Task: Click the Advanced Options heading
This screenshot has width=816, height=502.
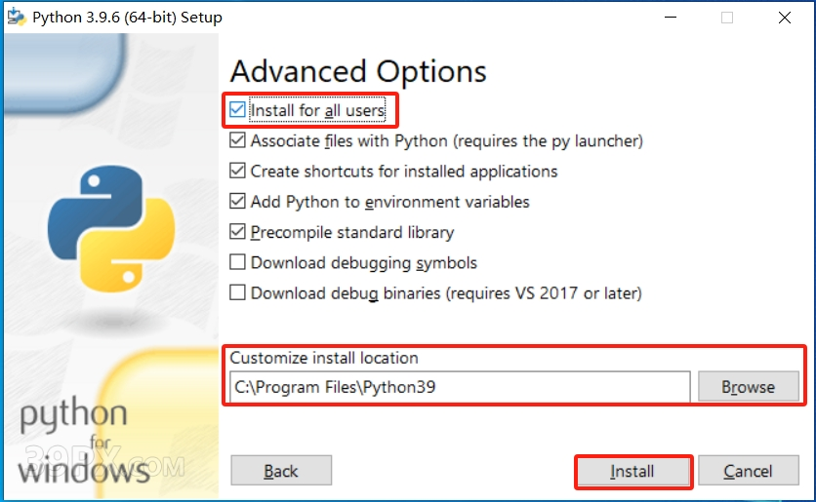Action: coord(358,71)
